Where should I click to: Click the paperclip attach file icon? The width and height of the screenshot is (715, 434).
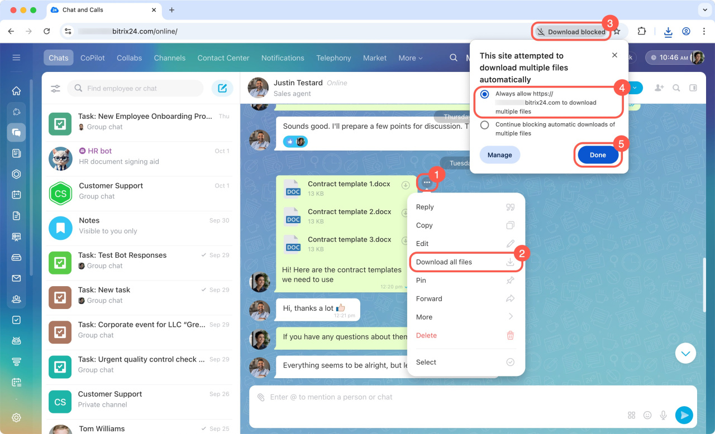pos(260,397)
